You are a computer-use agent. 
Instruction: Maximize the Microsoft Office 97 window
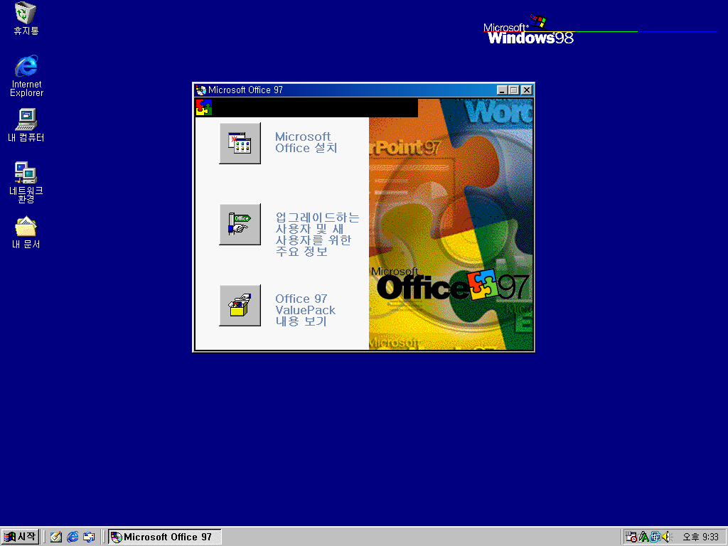513,90
